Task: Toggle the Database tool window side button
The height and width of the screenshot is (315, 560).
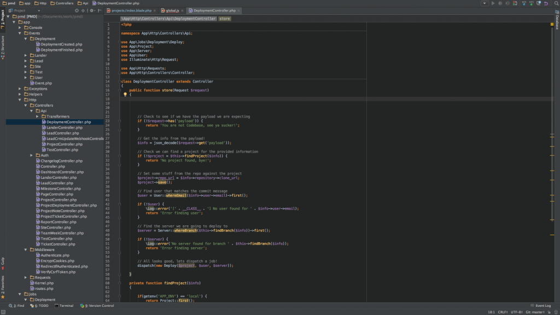Action: tap(557, 21)
